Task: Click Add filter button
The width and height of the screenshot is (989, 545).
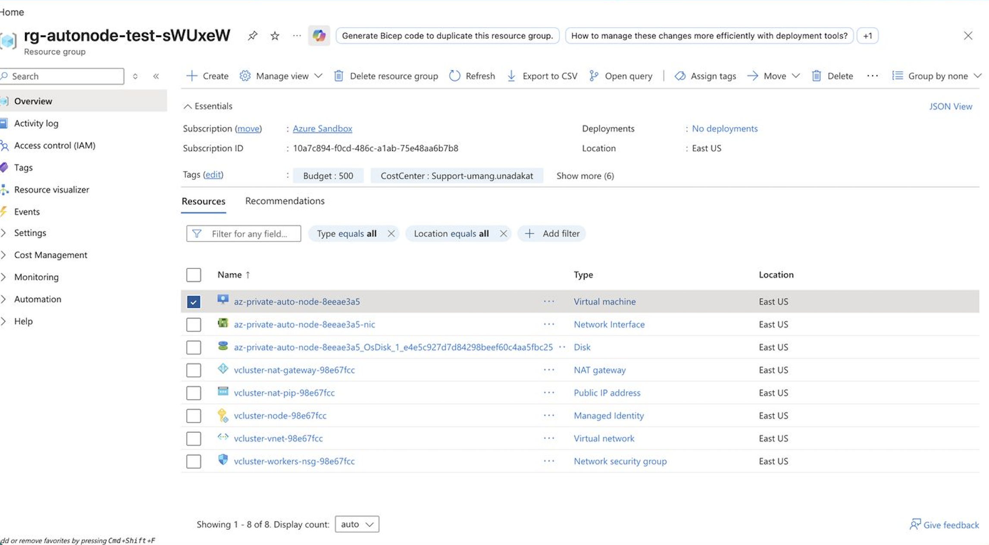Action: 552,234
